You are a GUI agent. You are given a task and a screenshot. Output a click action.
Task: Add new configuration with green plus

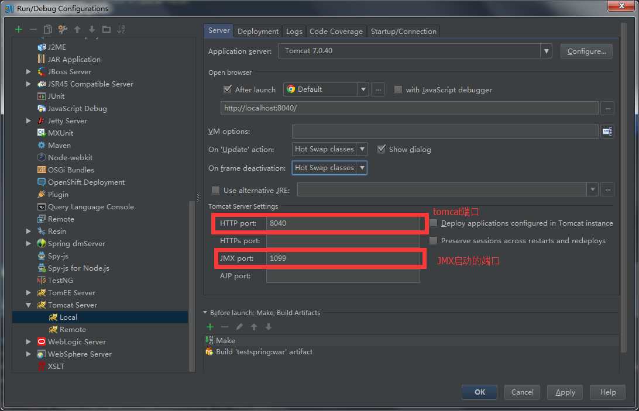point(18,29)
